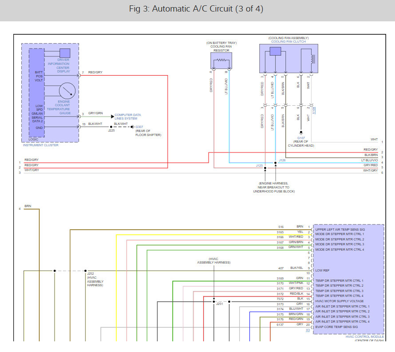Click the REAR OF CYLINDER HEAD note
This screenshot has width=395, height=352.
click(301, 144)
